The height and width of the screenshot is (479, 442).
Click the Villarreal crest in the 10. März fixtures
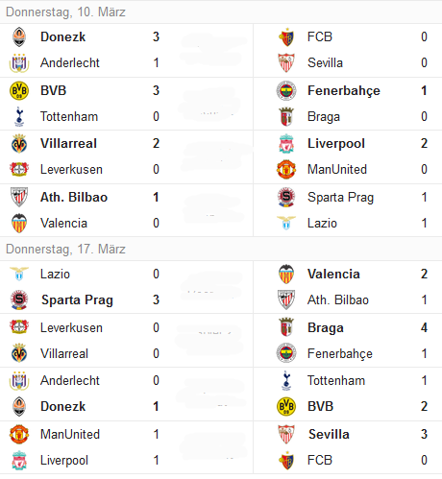click(19, 144)
